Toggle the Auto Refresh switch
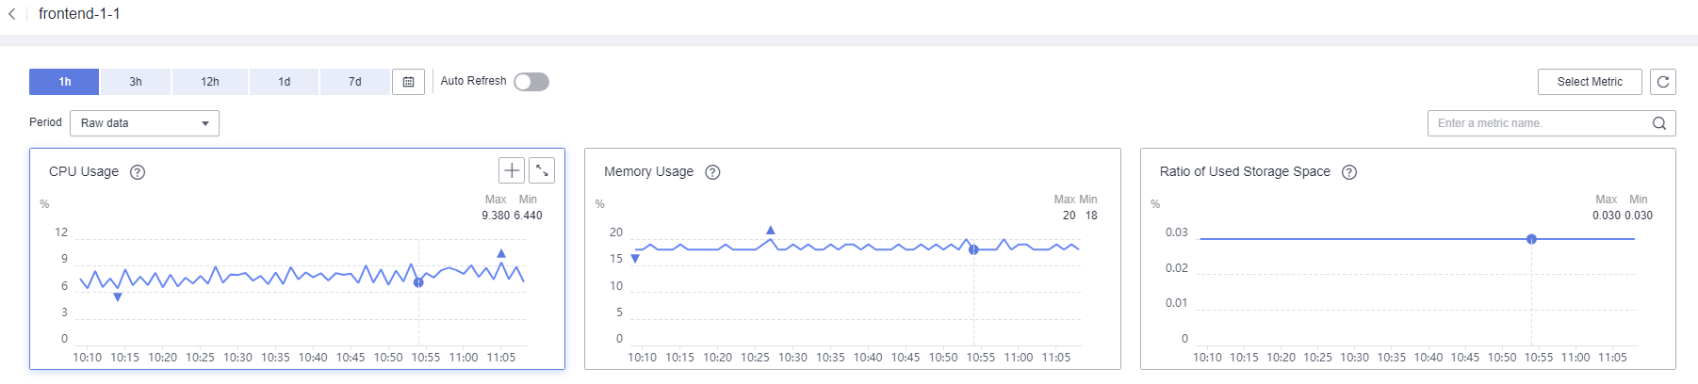The height and width of the screenshot is (384, 1698). point(531,82)
